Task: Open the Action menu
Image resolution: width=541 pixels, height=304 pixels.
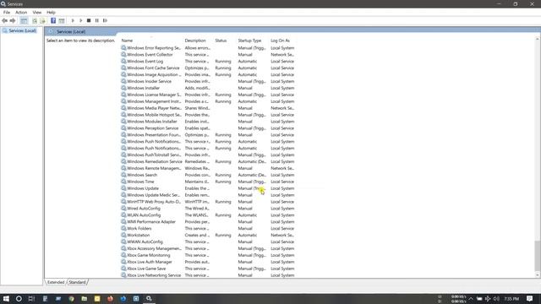Action: coord(21,12)
